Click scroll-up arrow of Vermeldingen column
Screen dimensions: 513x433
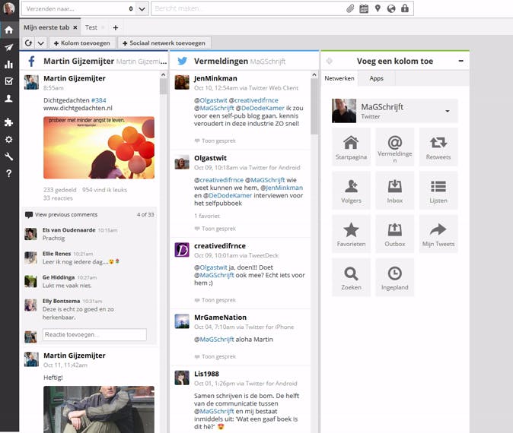[x=314, y=74]
